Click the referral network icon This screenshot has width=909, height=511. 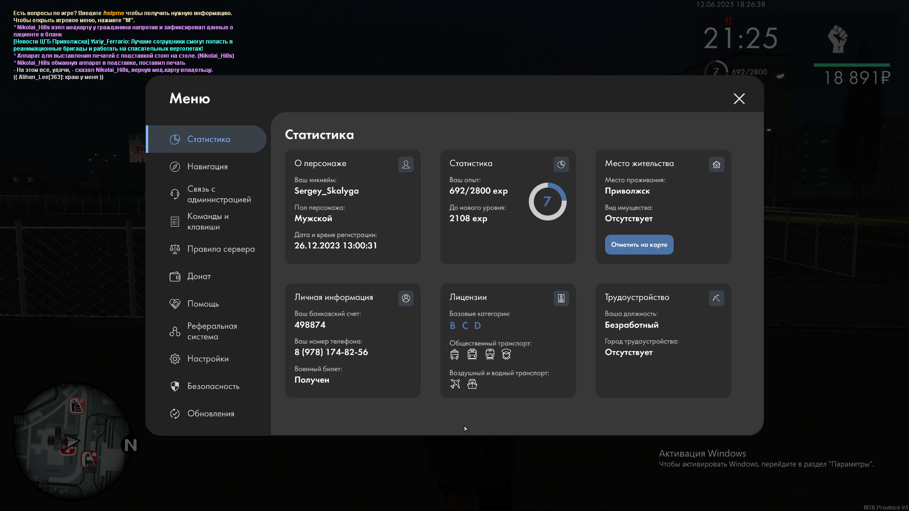click(x=175, y=331)
